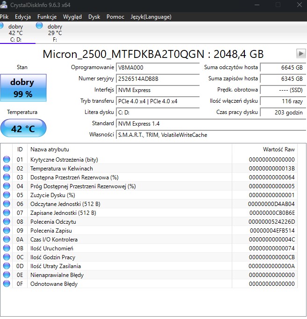Image resolution: width=307 pixels, height=319 pixels.
Task: Click blue status orb for Temperatura w Kelwinach
Action: tap(7, 168)
